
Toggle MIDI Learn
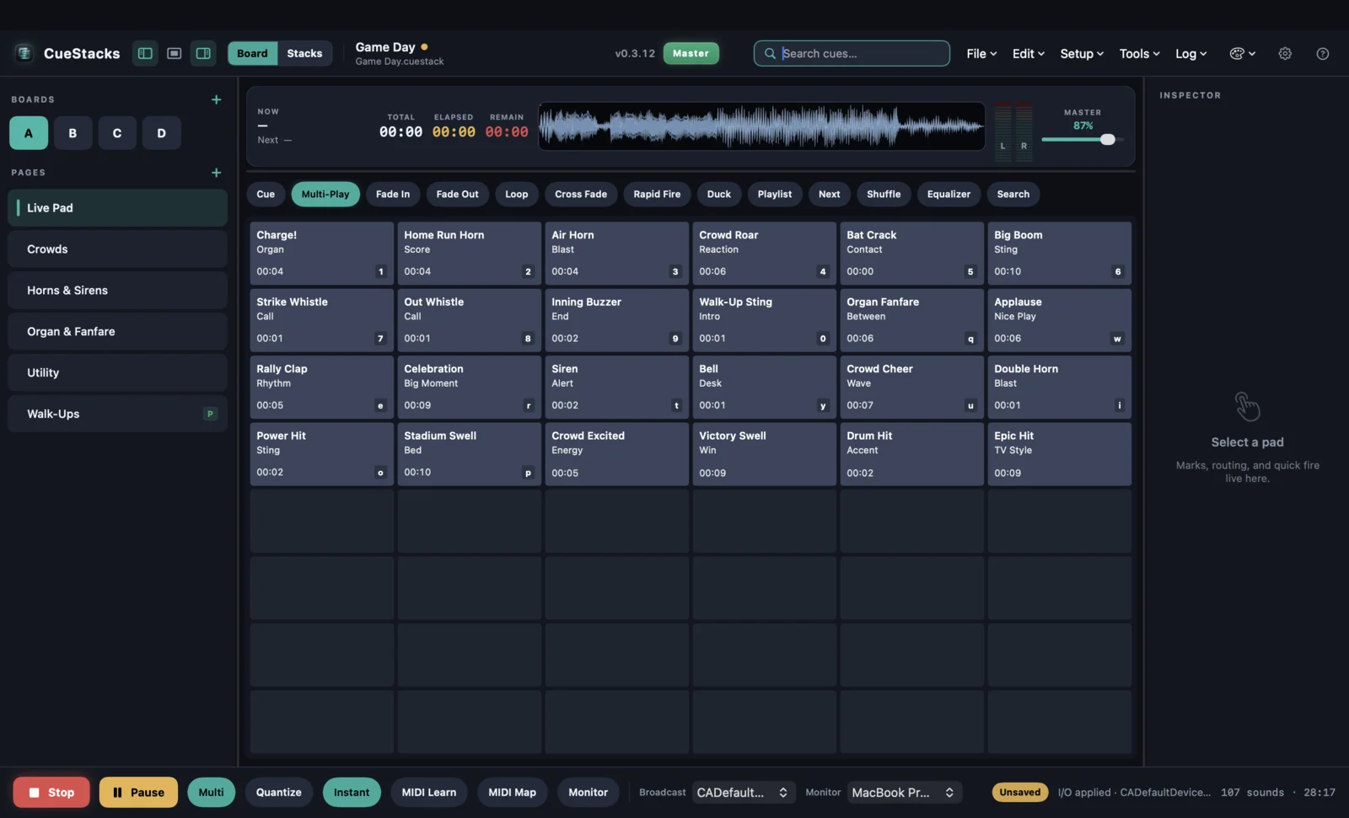(429, 792)
